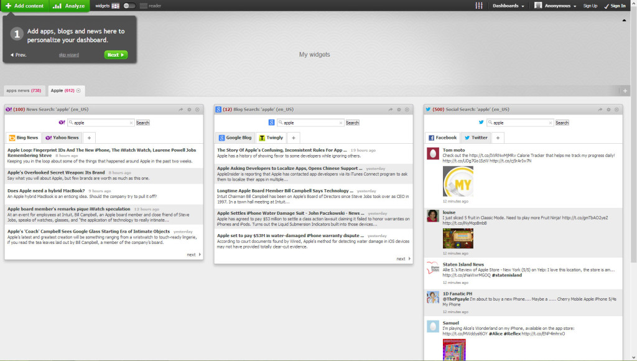Open the column layout icon in top bar

click(x=479, y=6)
